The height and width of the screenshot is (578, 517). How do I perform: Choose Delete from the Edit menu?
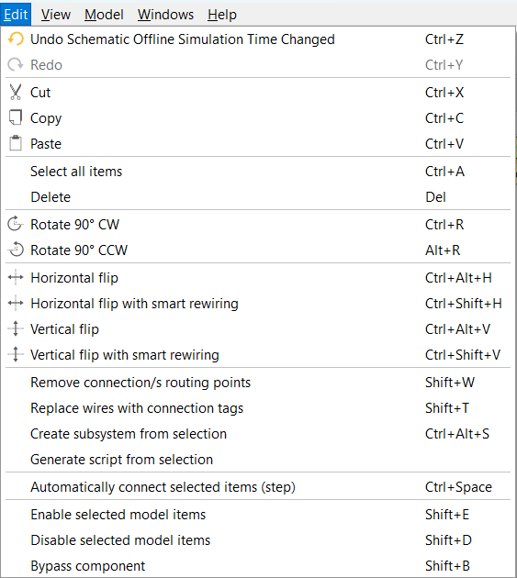coord(258,197)
